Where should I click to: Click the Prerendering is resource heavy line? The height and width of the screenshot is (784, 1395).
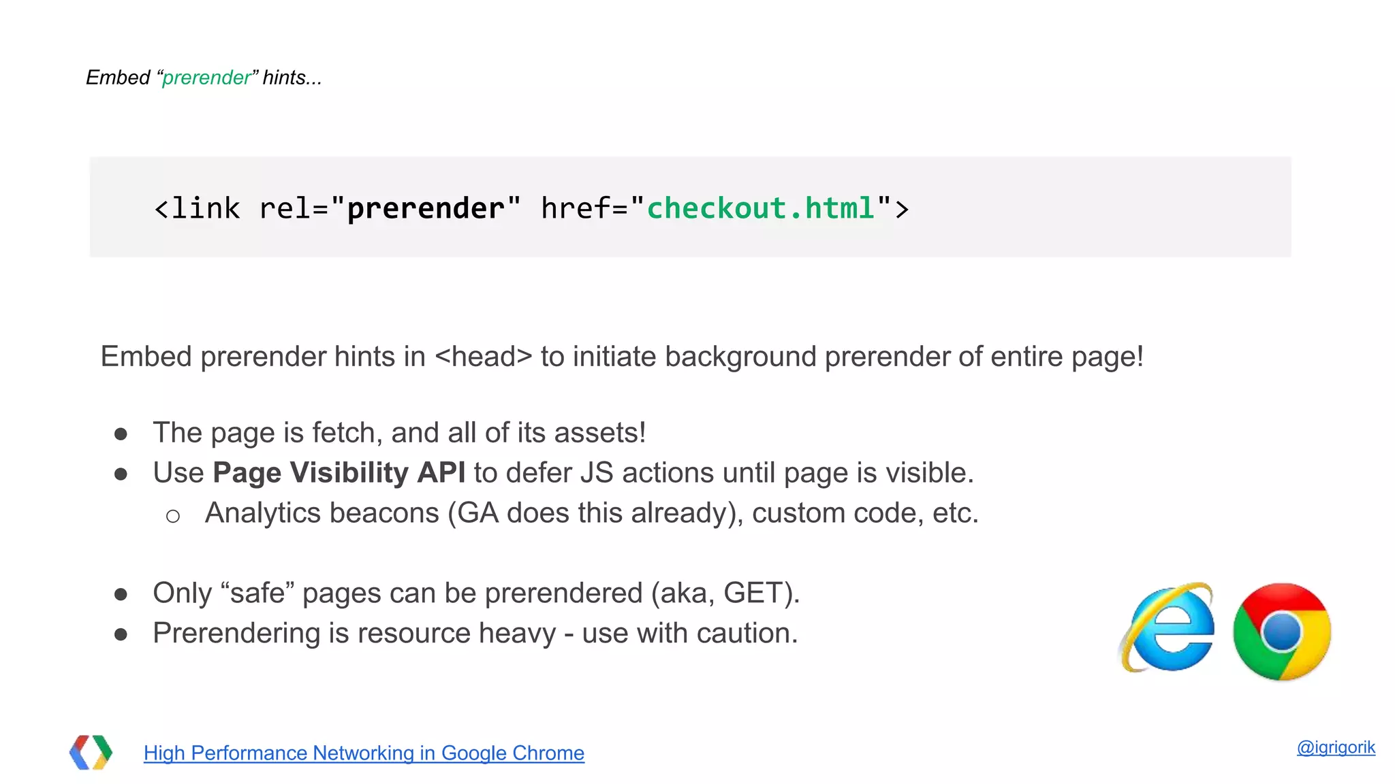475,633
